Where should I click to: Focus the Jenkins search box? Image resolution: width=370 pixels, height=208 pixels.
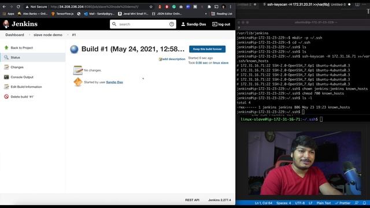pyautogui.click(x=143, y=24)
